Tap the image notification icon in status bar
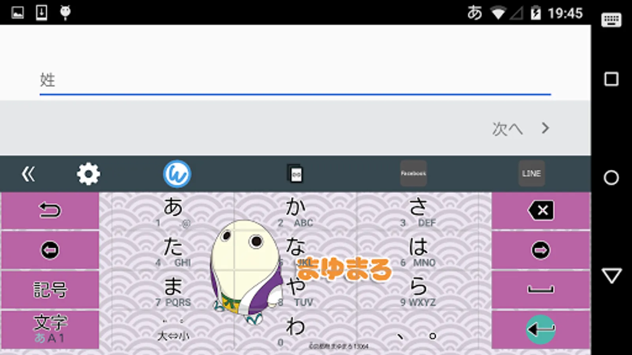 tap(18, 13)
